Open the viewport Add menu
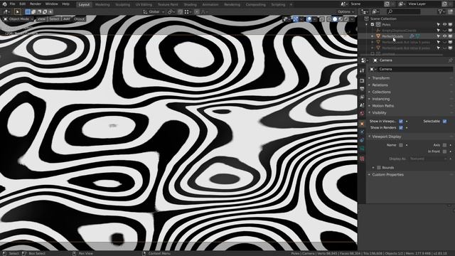This screenshot has height=256, width=455. click(x=66, y=19)
